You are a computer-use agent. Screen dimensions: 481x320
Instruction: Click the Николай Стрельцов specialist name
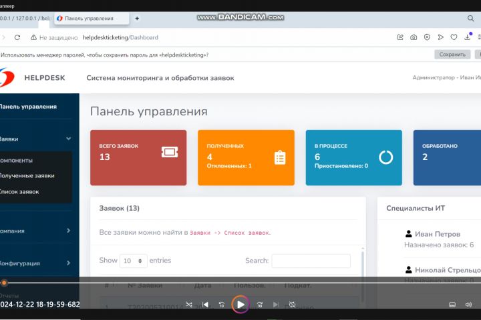(448, 270)
